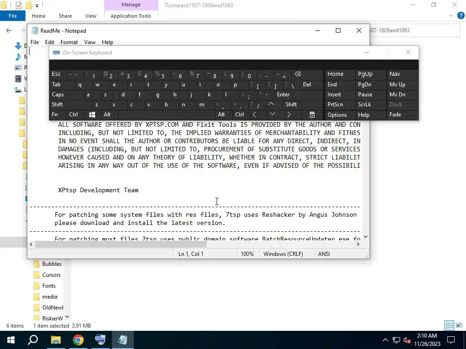Image resolution: width=466 pixels, height=349 pixels.
Task: Tap the down arrow key on On-Screen Keyboard
Action: pos(272,114)
